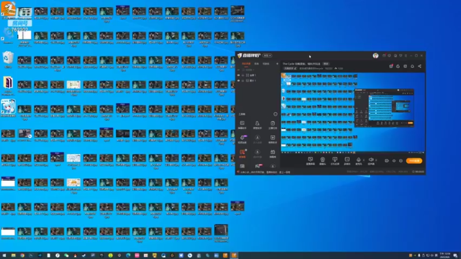
Task: Open WeChat from the taskbar
Action: point(66,256)
